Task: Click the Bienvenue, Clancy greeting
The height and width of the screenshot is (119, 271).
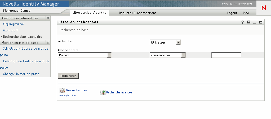Action: tap(17, 11)
